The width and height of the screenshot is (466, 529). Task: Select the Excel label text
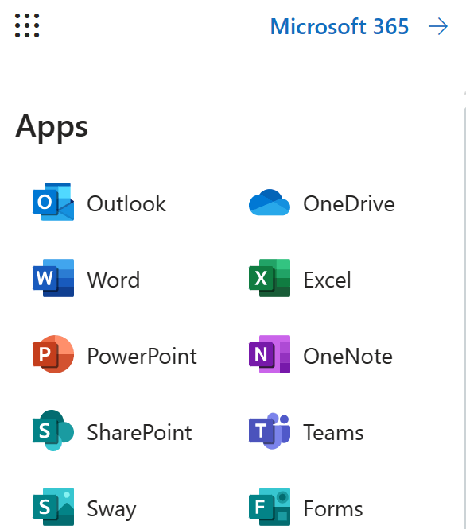pyautogui.click(x=327, y=280)
